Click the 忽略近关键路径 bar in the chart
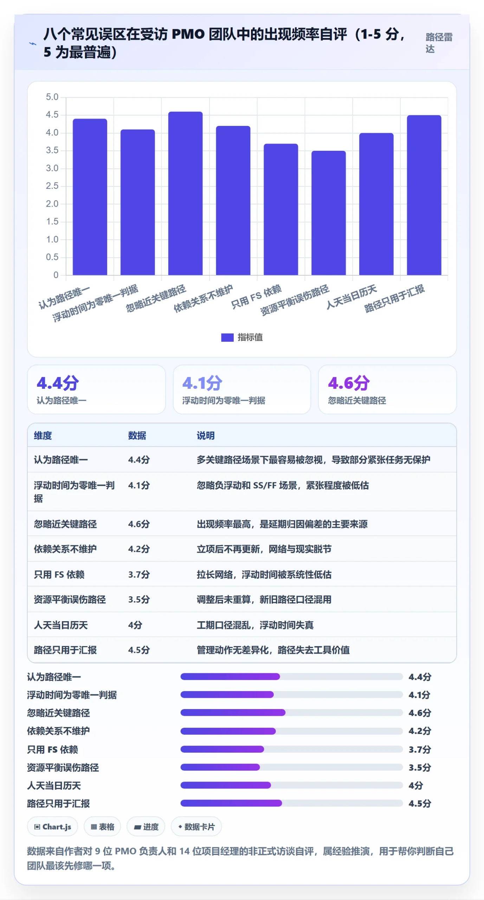This screenshot has height=900, width=484. [185, 193]
